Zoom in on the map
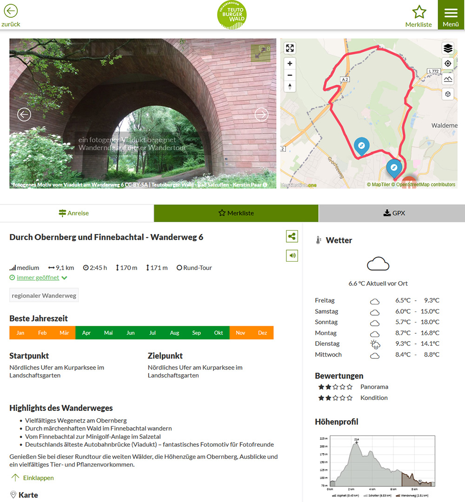465x502 pixels. [290, 64]
